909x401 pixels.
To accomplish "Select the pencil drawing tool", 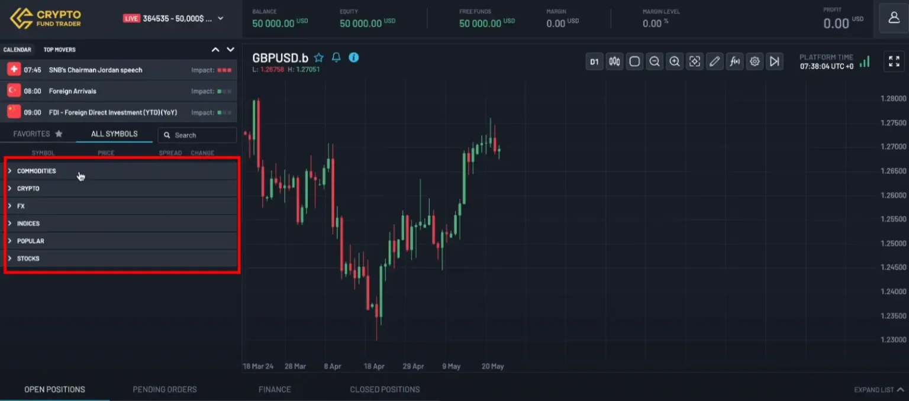I will click(715, 62).
